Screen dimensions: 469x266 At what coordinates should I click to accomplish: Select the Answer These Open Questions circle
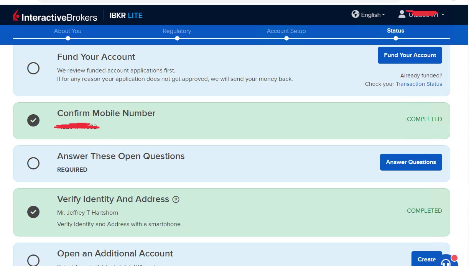pyautogui.click(x=33, y=163)
